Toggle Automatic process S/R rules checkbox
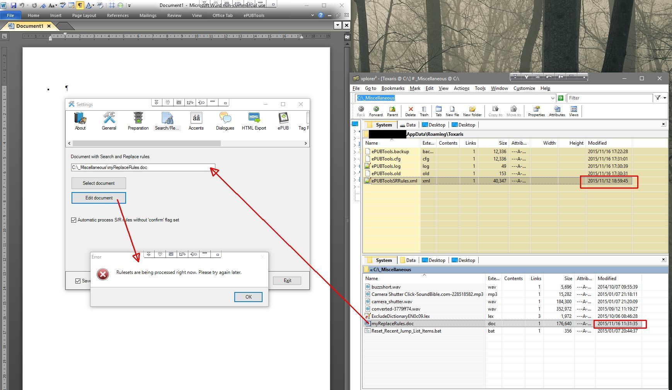The height and width of the screenshot is (390, 672). tap(74, 220)
